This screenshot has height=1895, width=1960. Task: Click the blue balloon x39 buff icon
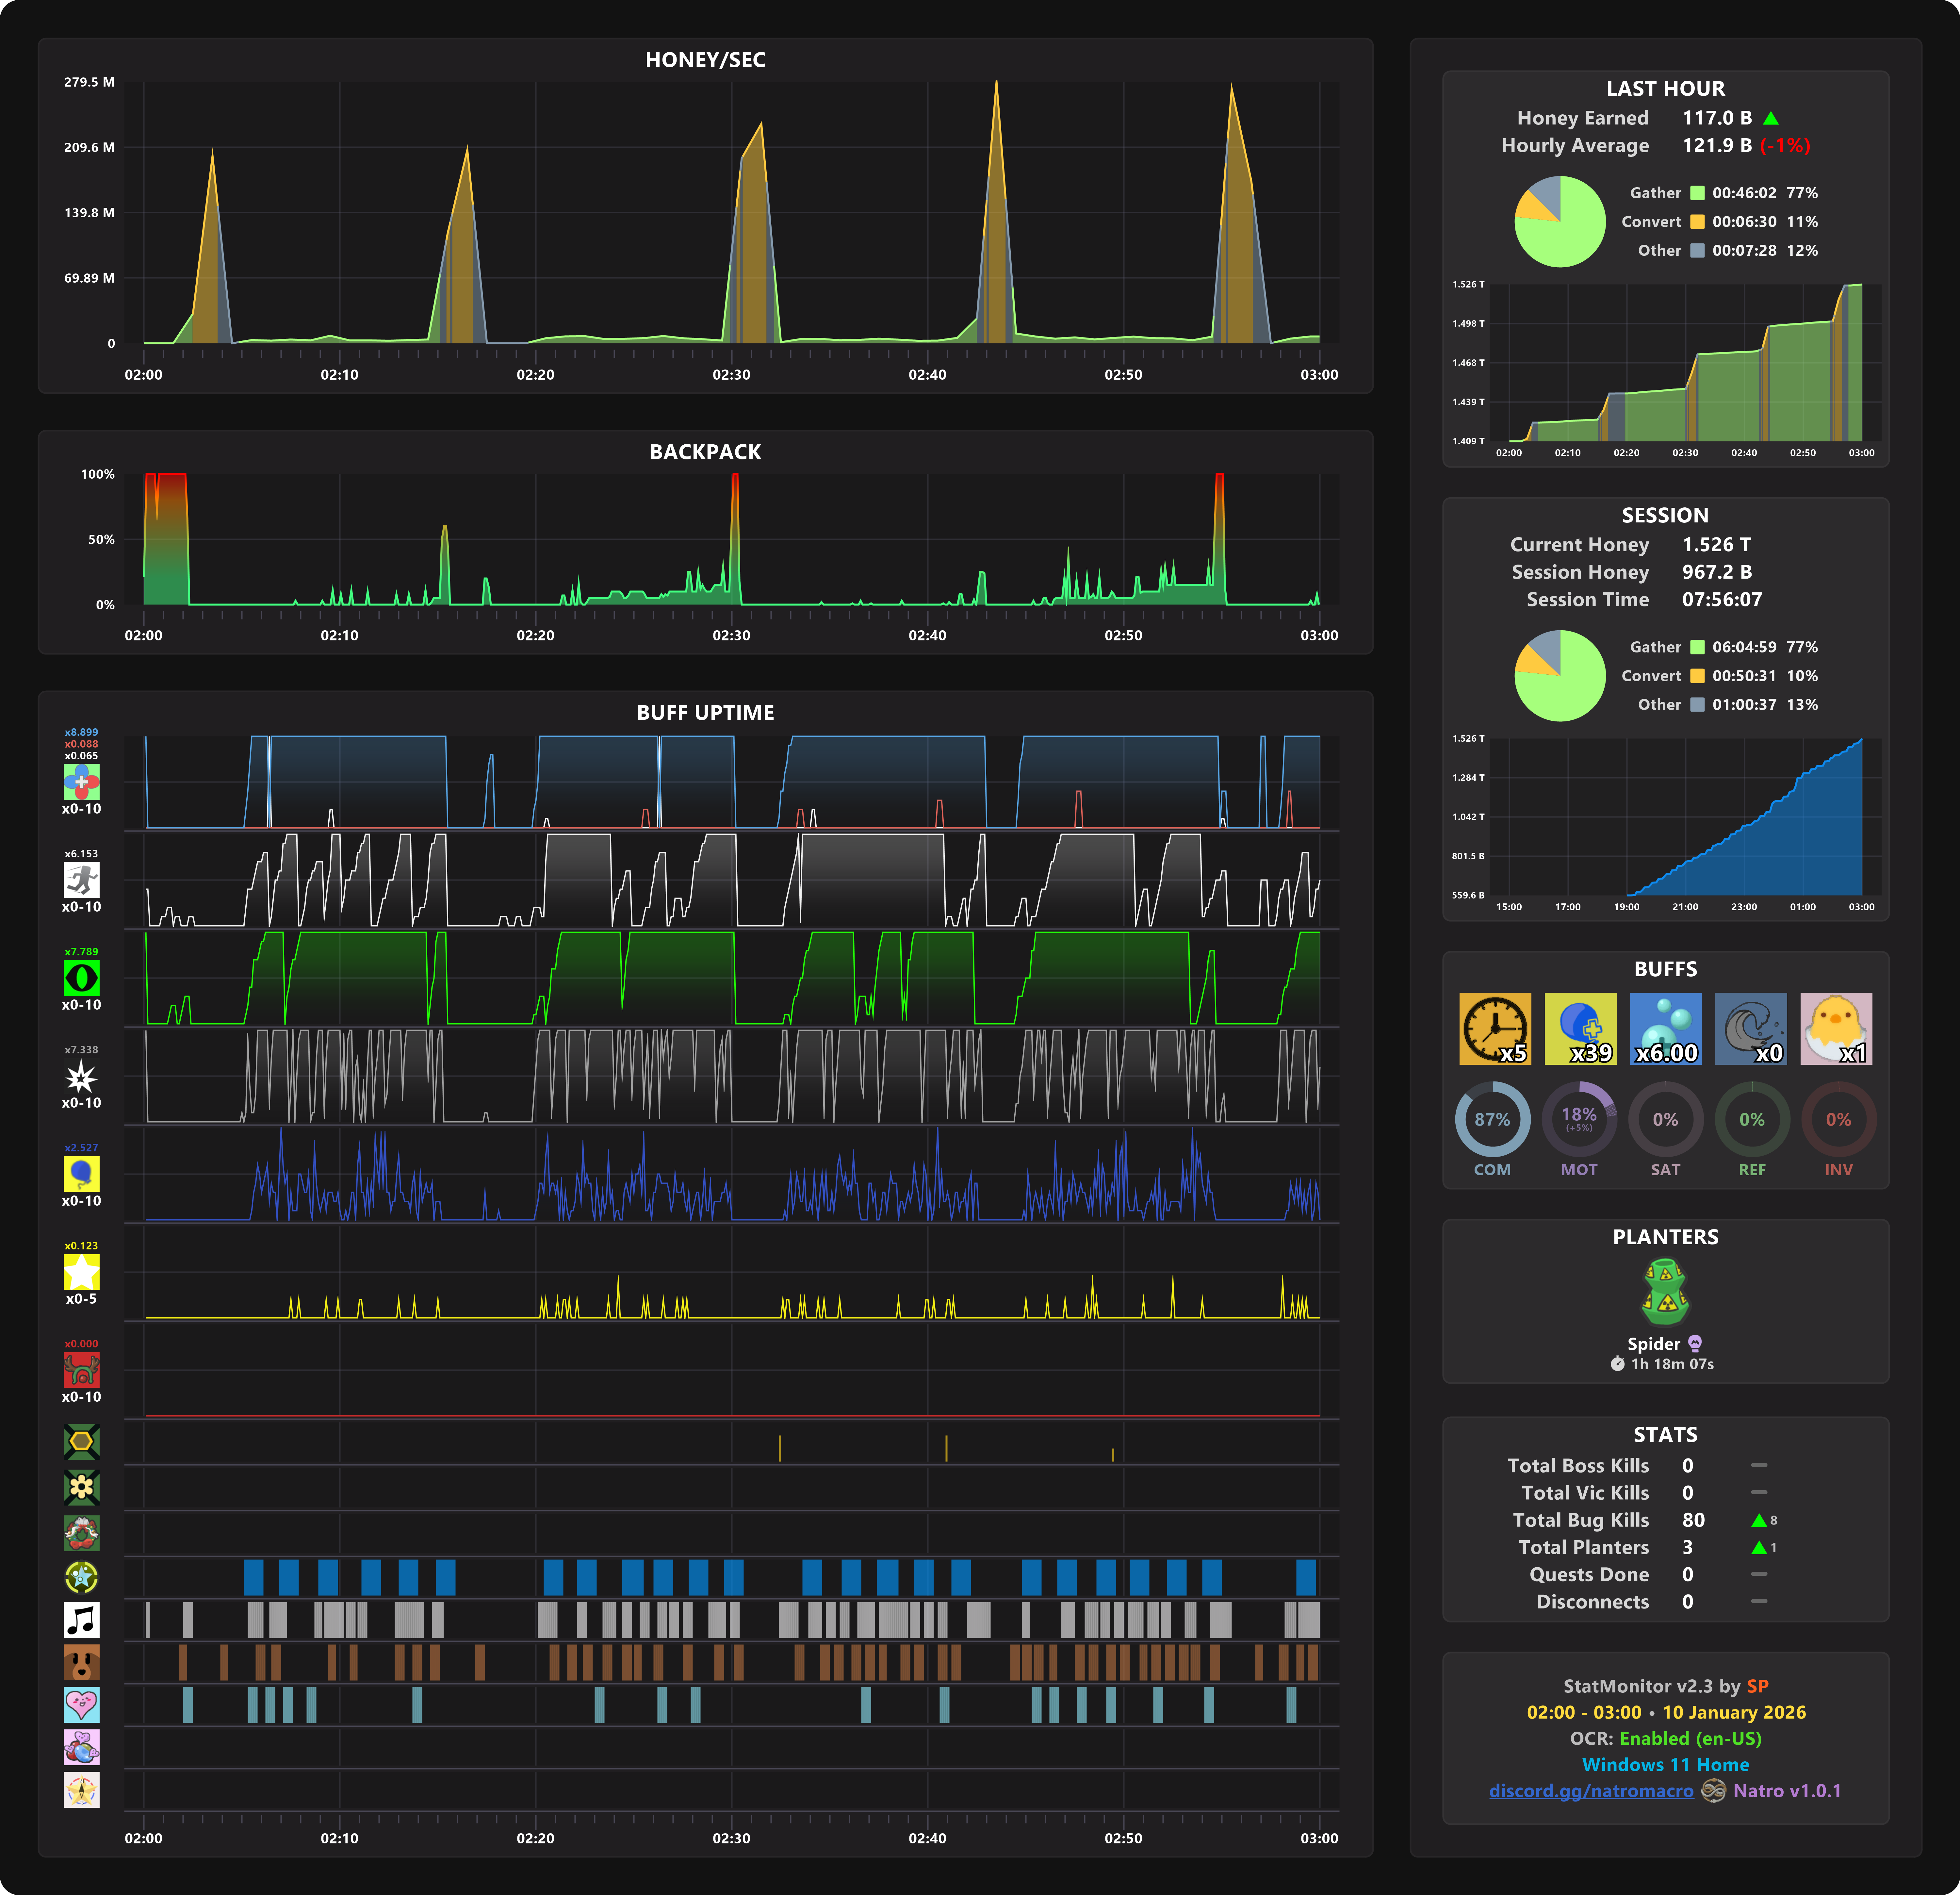click(1580, 1028)
